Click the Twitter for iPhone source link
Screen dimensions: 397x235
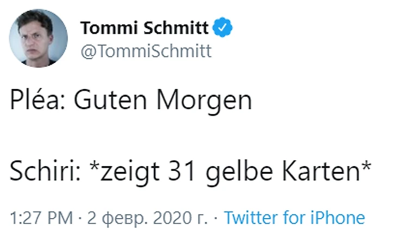[x=294, y=218]
